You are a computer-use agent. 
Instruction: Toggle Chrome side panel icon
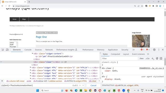click(x=157, y=6)
